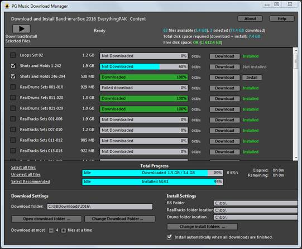Disable install automatically when downloads finish
302x249 pixels.
(x=169, y=237)
